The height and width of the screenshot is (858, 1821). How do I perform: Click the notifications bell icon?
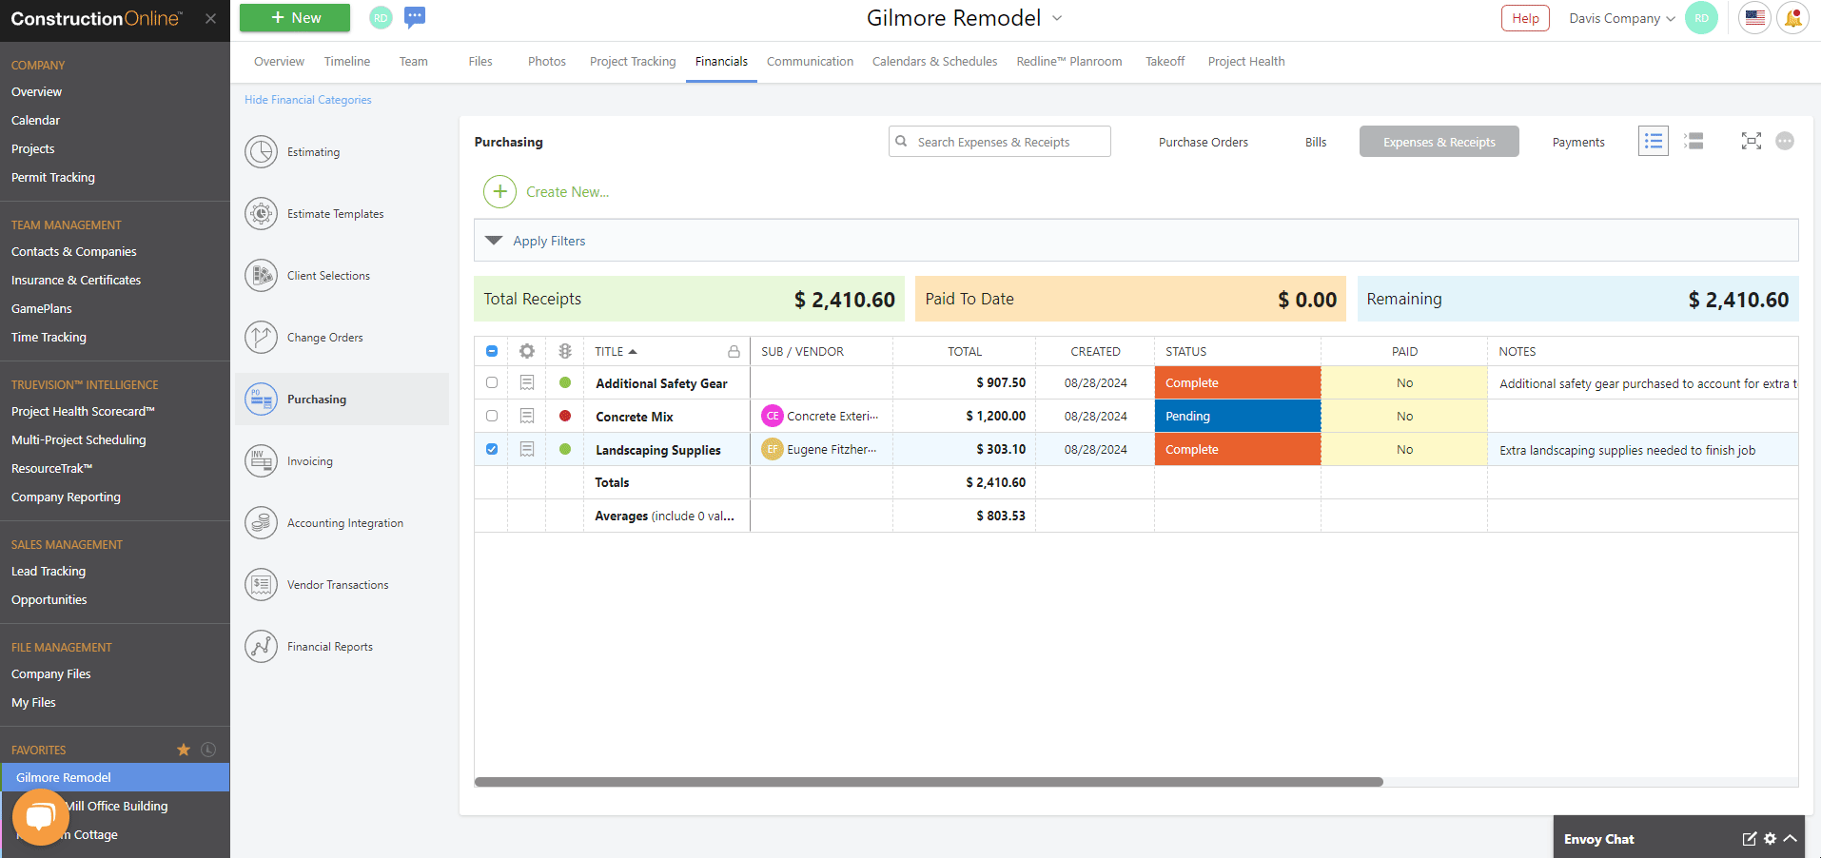[1792, 18]
